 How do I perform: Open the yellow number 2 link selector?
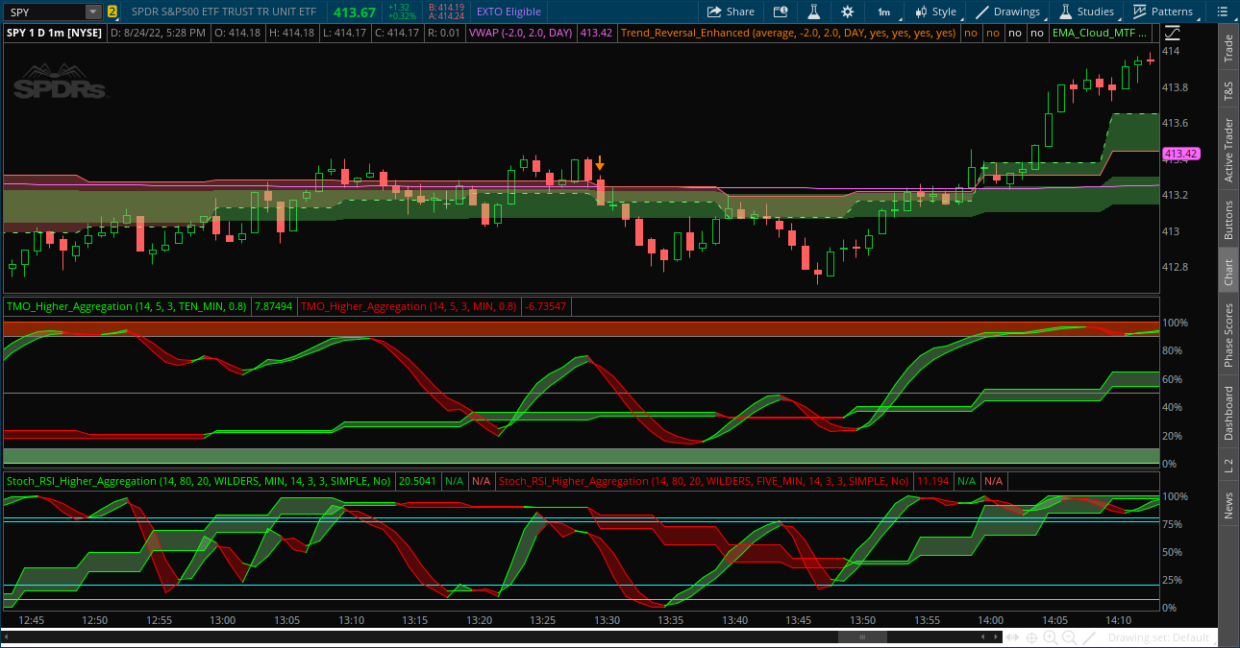click(x=112, y=12)
